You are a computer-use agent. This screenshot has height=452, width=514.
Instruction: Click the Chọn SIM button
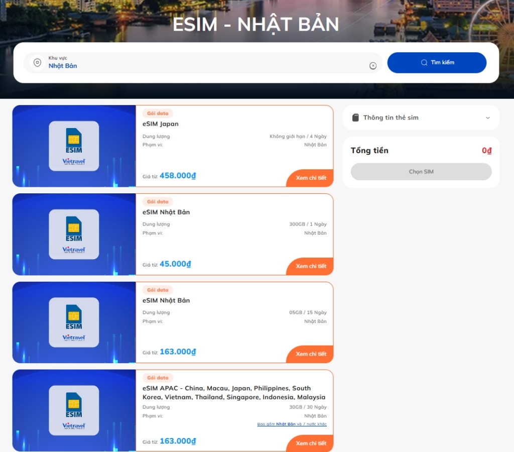[421, 172]
